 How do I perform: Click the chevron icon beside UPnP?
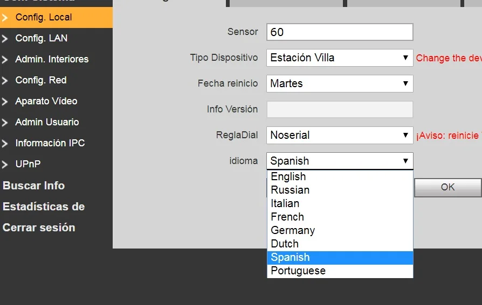pos(5,164)
